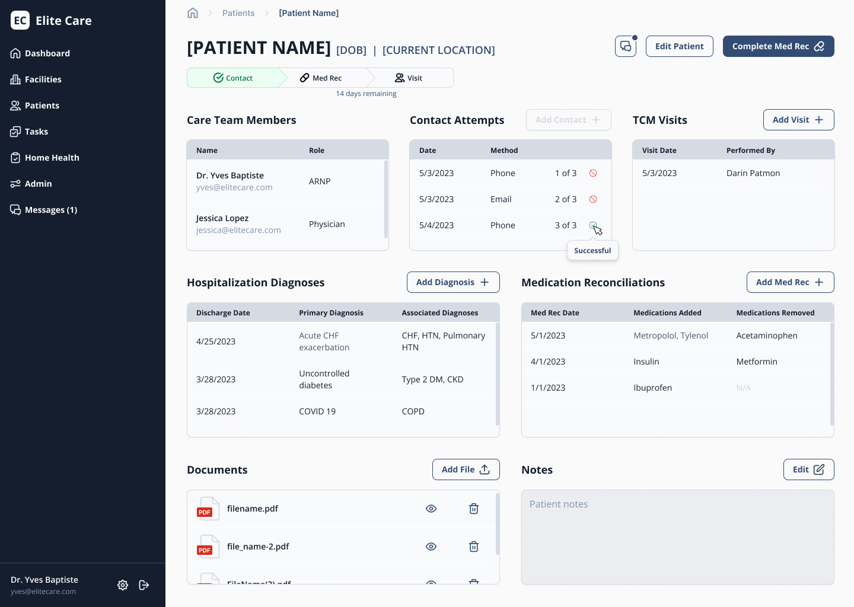Click the logout icon next to settings
The height and width of the screenshot is (607, 854).
click(x=144, y=585)
